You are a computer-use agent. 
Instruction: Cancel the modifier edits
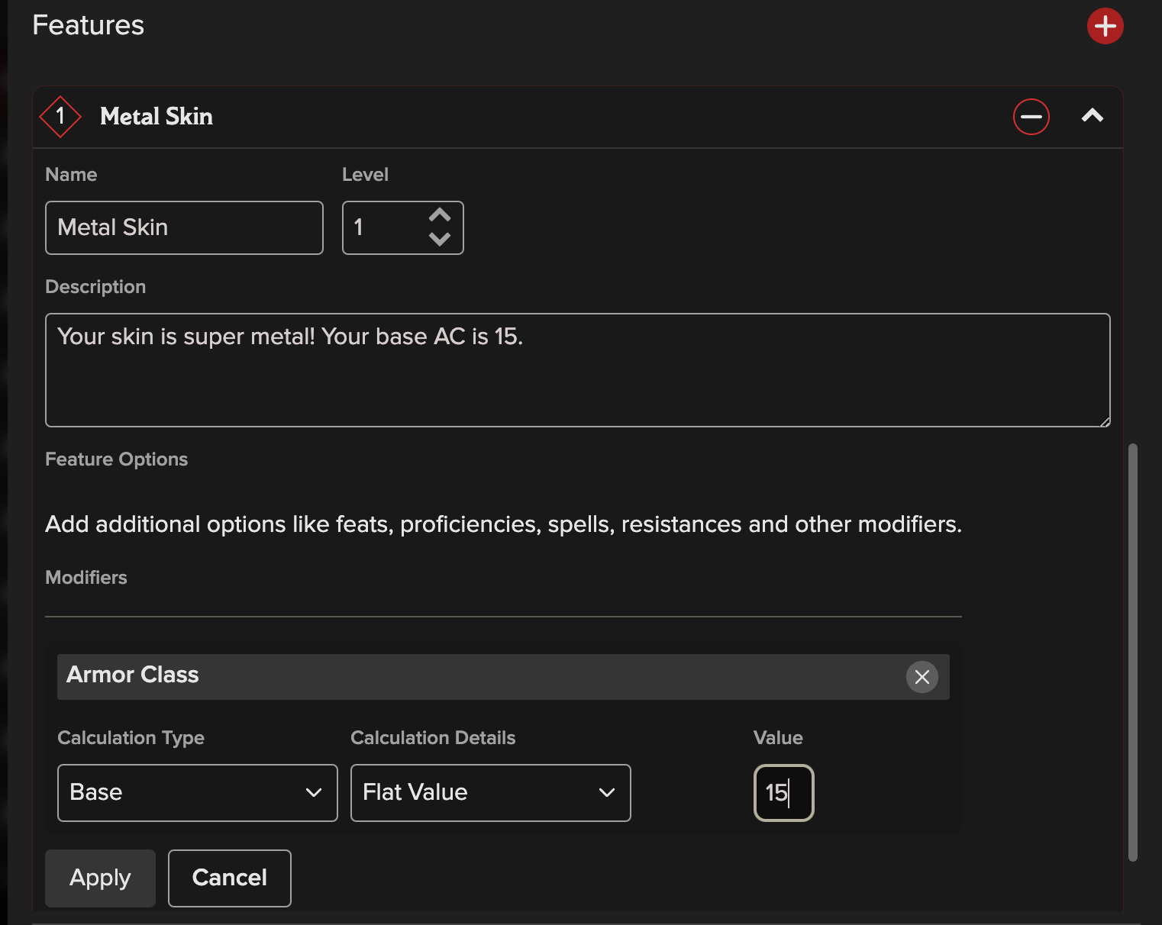(x=229, y=878)
